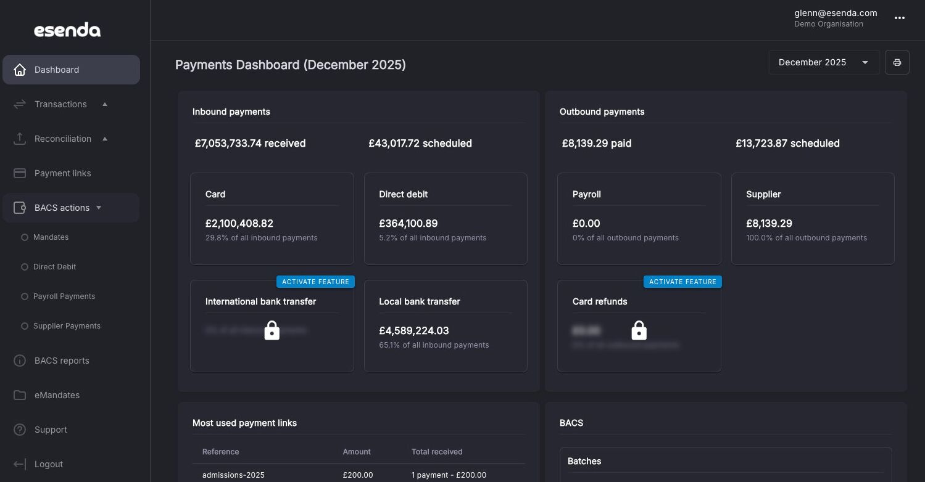
Task: Click the Reconciliation upload icon
Action: pos(20,139)
